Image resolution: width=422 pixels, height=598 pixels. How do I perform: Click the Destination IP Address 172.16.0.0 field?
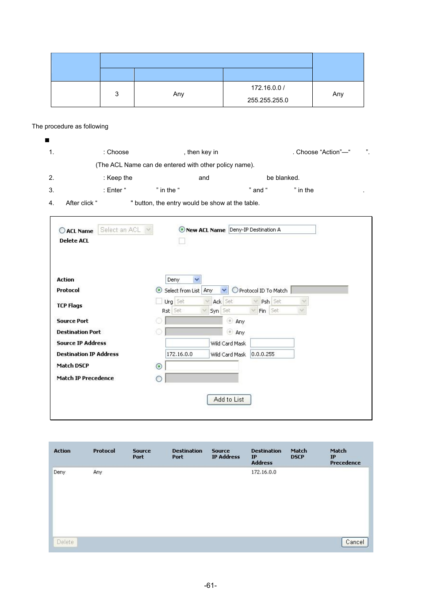coord(187,354)
